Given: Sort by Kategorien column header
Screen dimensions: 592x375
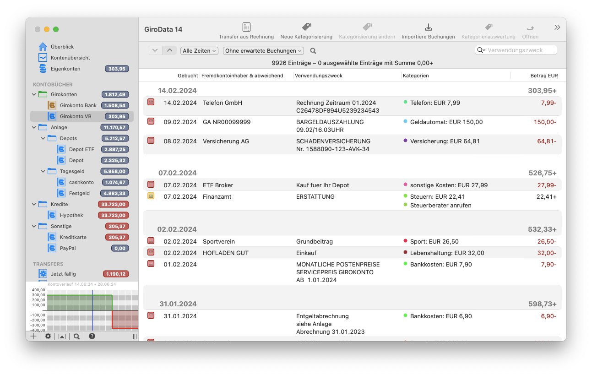Looking at the screenshot, I should [416, 76].
